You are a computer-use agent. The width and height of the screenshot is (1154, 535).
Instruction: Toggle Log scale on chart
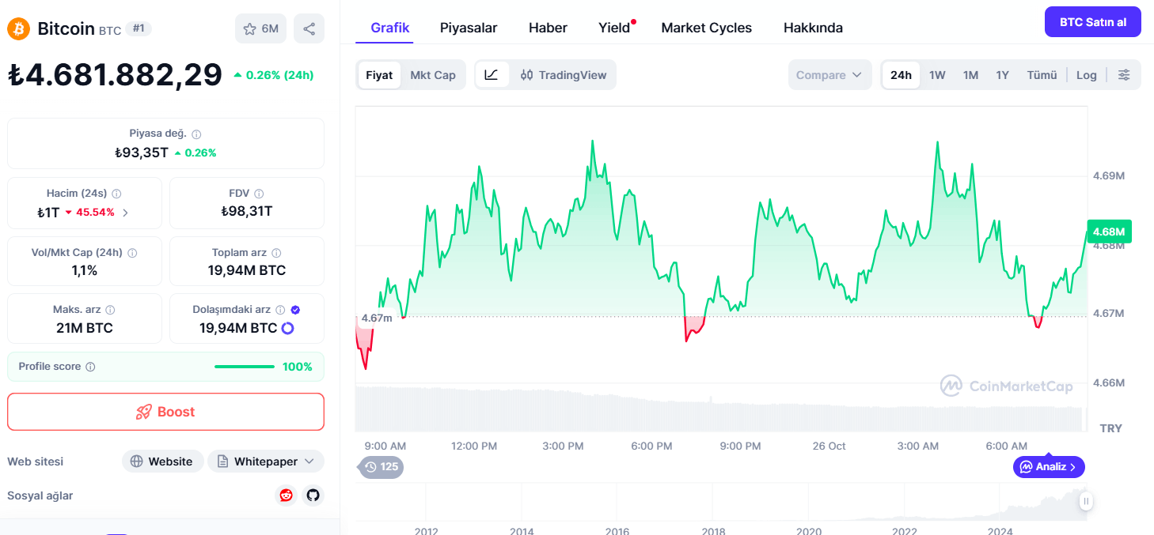[x=1087, y=75]
